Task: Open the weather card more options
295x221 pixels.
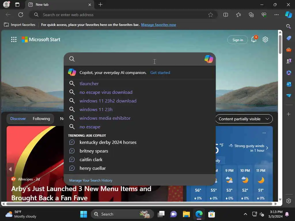Action: (x=264, y=133)
